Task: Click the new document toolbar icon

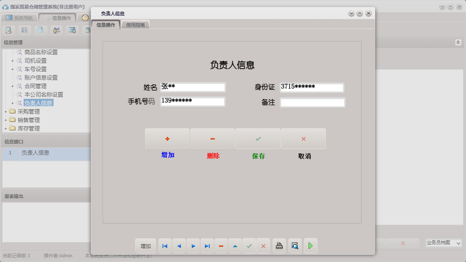Action: coord(41,30)
